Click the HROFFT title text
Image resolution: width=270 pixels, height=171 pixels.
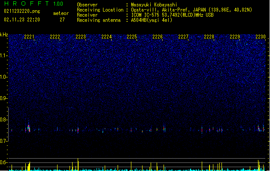click(27, 3)
